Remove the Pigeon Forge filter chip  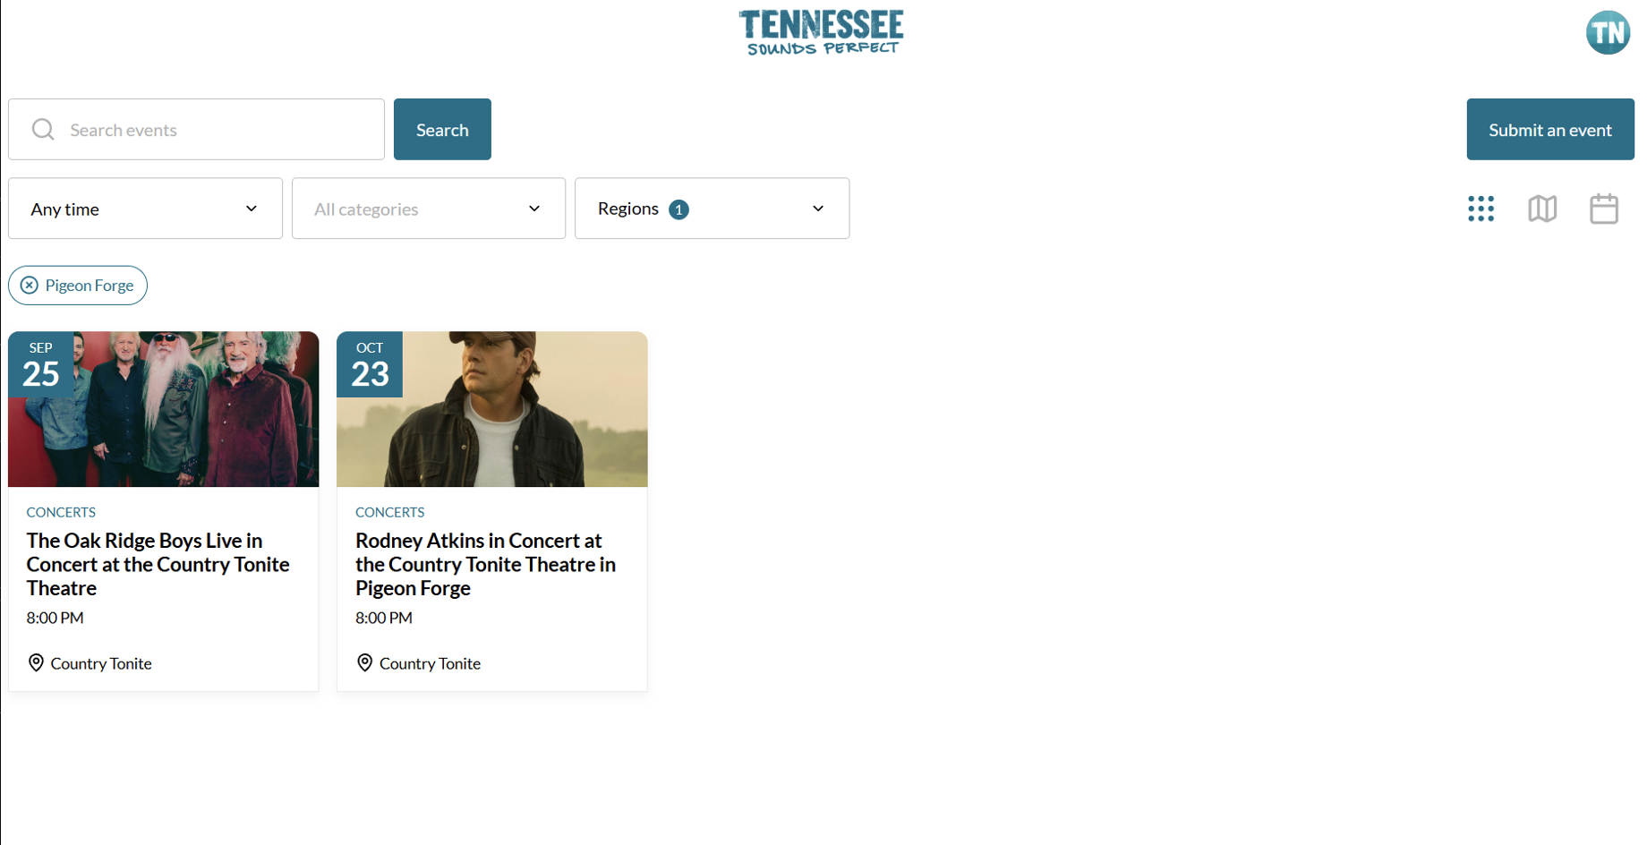click(30, 285)
